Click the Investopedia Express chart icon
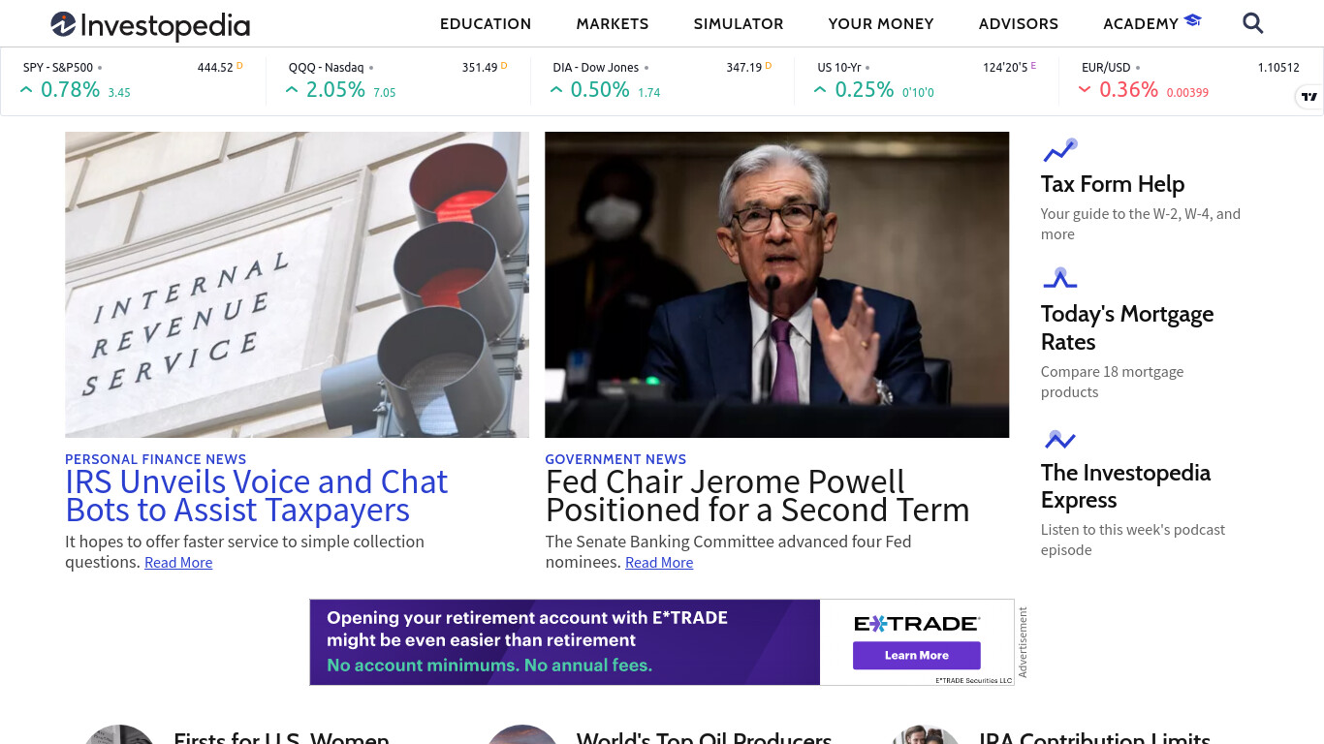Viewport: 1324px width, 744px height. tap(1060, 440)
